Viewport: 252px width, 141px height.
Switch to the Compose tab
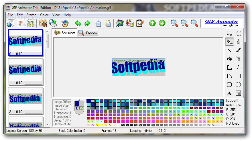(65, 32)
